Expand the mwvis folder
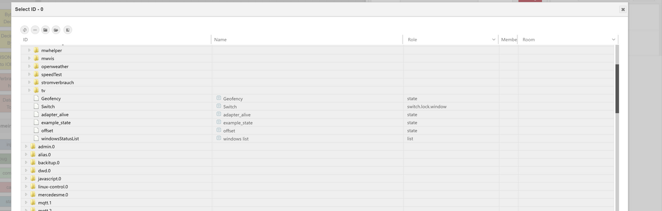 coord(29,58)
